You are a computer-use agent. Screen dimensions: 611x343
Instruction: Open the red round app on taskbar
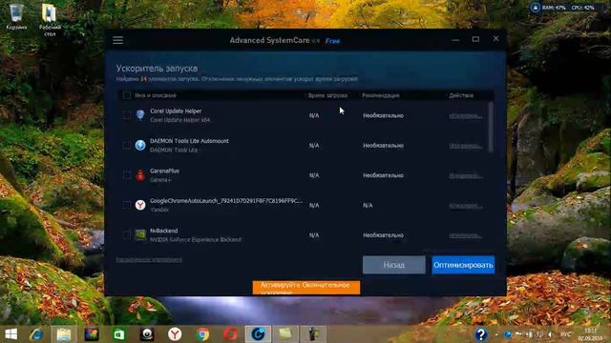tap(230, 334)
